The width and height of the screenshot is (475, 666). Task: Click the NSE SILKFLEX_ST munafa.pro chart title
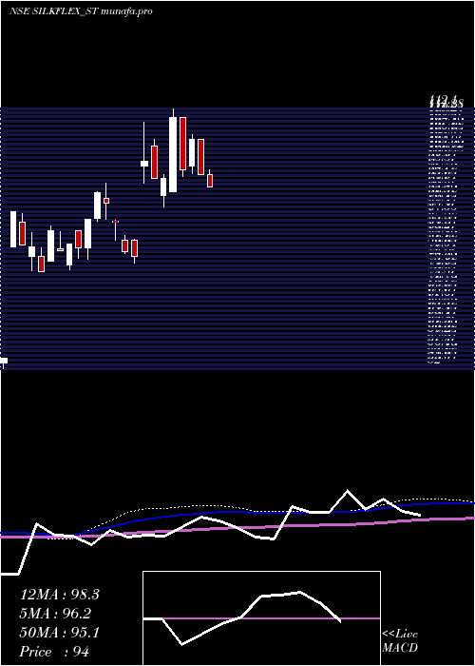pyautogui.click(x=80, y=11)
